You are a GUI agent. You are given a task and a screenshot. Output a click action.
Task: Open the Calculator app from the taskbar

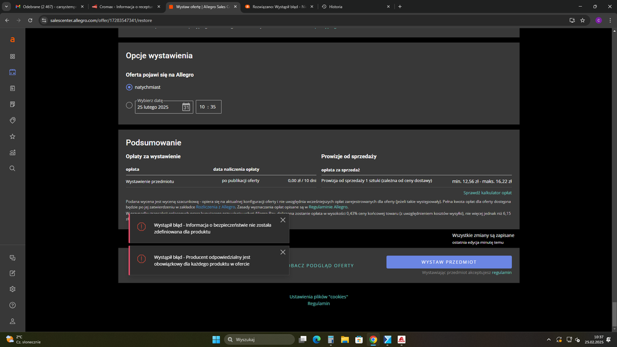(x=330, y=340)
